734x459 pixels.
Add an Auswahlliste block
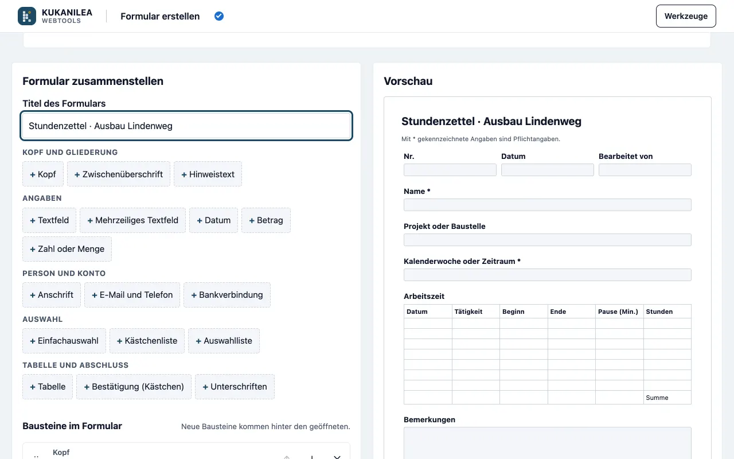click(x=224, y=341)
